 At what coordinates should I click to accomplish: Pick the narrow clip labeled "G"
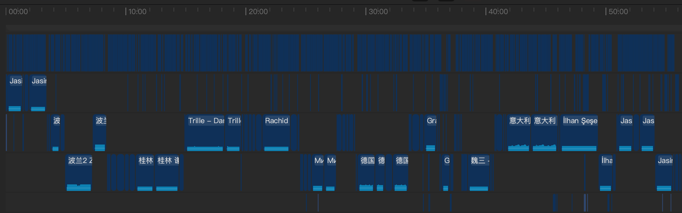coord(446,172)
